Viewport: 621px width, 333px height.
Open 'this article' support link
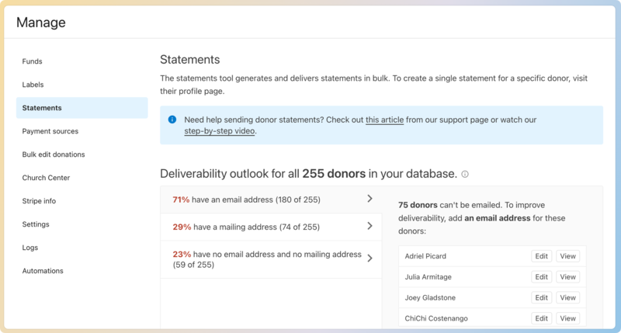[x=384, y=120]
